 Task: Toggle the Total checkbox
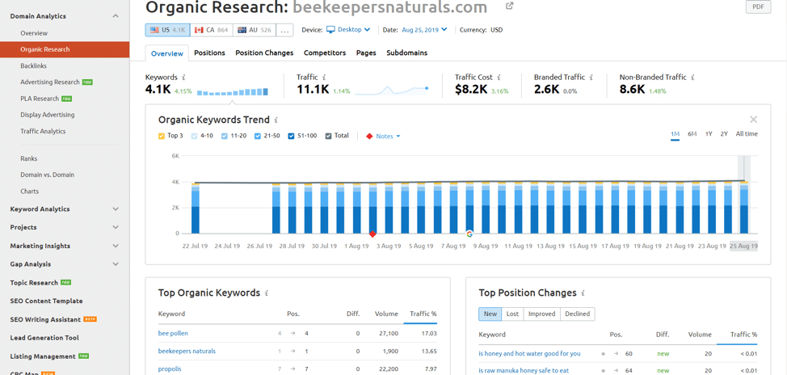click(329, 136)
